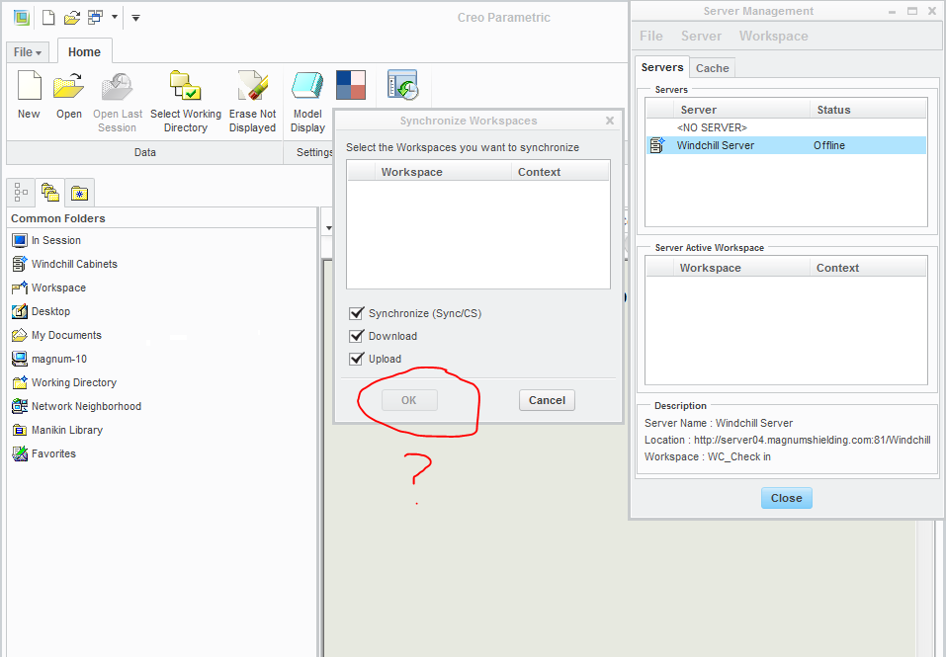Select the Favorites common folder
The height and width of the screenshot is (657, 946).
(x=44, y=453)
